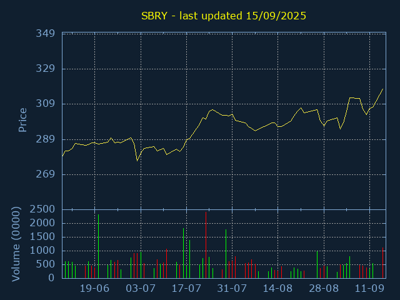Click the date label 17-07
400x300 pixels.
[x=186, y=289]
